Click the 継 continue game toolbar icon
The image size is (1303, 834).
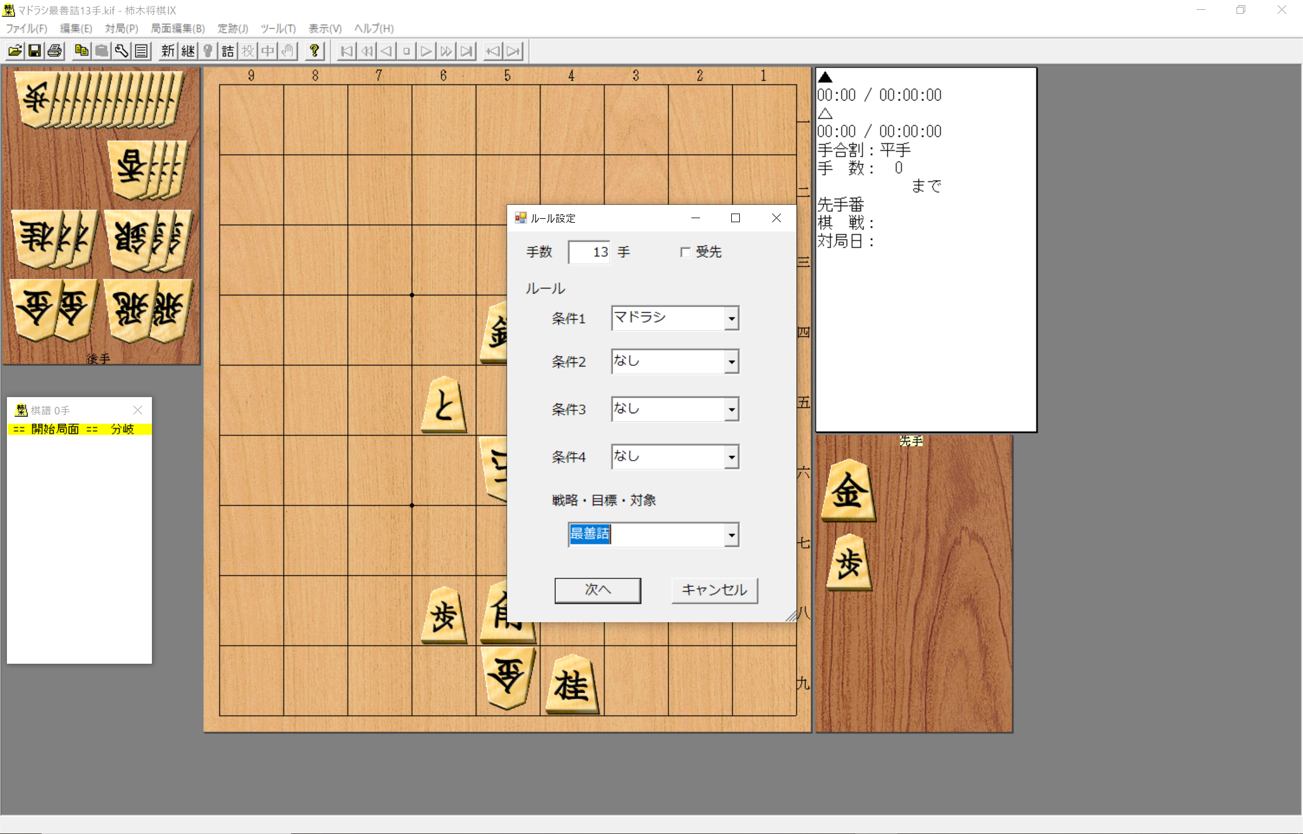tap(188, 51)
